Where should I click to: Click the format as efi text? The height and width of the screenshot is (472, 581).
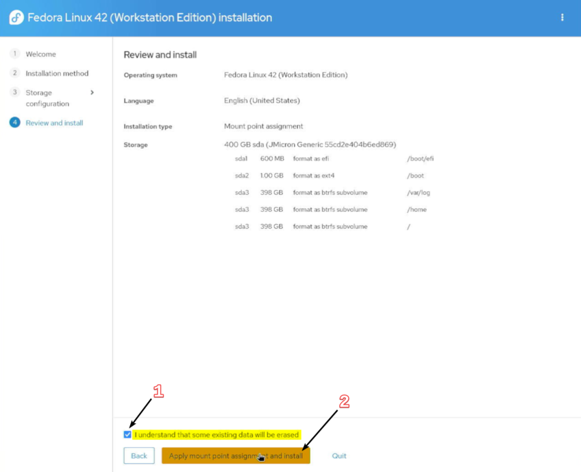pos(311,158)
